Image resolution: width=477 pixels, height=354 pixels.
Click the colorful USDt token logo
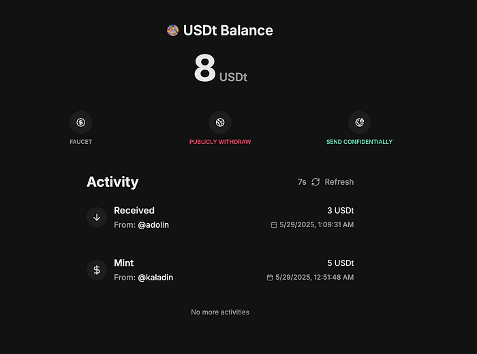click(x=172, y=31)
